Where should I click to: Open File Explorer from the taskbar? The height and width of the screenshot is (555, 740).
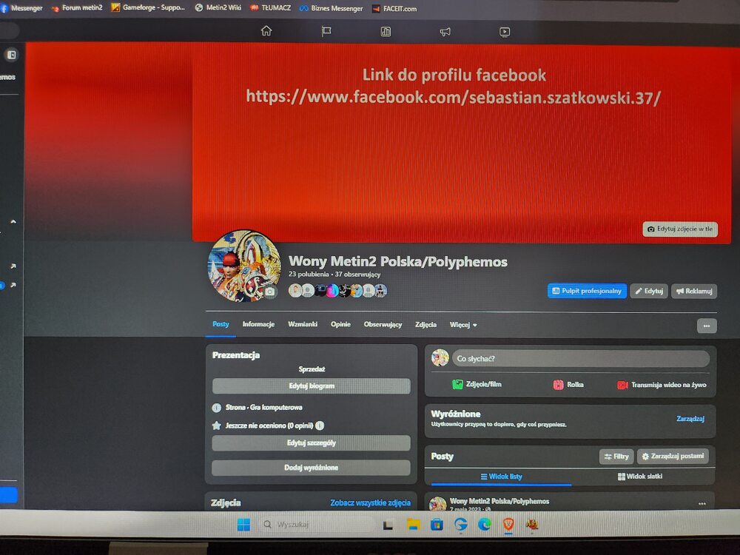pos(414,525)
